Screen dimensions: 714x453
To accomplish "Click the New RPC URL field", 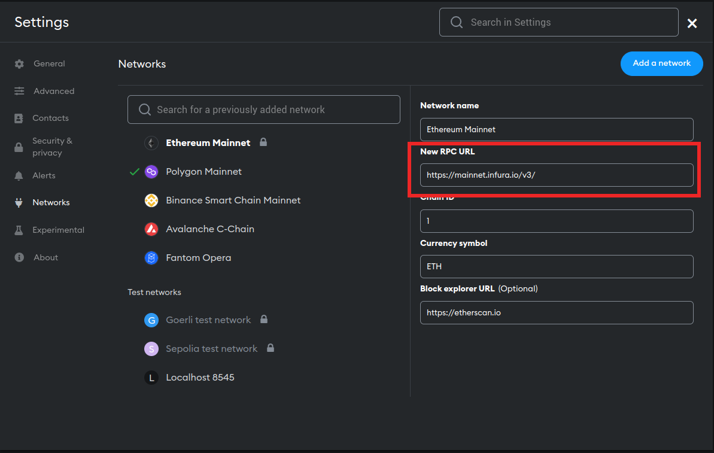I will click(557, 175).
